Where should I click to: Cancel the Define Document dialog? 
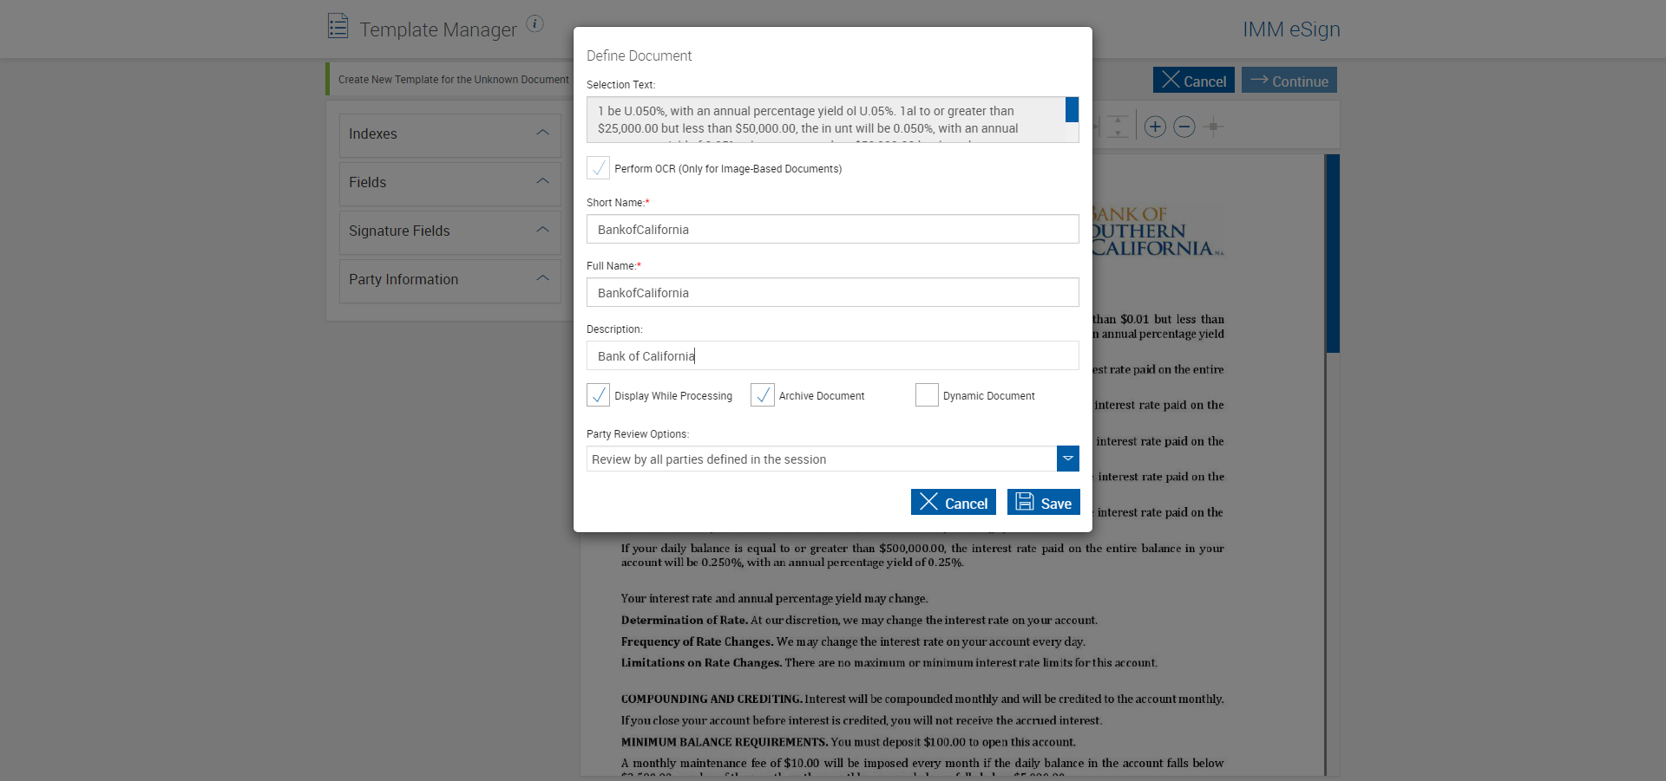click(x=953, y=503)
